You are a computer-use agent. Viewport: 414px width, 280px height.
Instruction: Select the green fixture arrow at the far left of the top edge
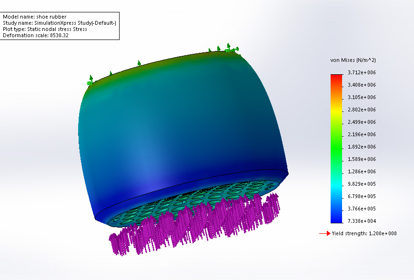tap(90, 80)
